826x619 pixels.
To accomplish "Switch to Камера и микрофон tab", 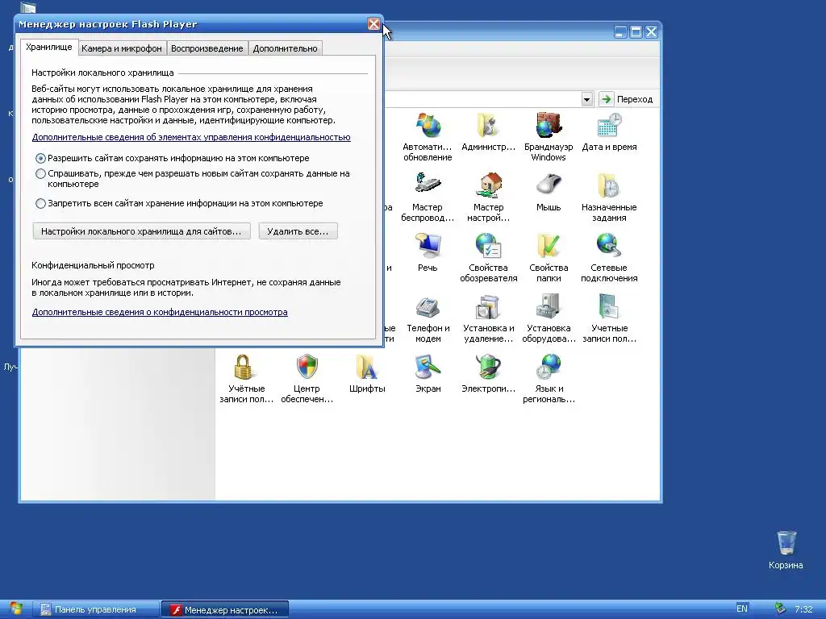I will click(122, 48).
